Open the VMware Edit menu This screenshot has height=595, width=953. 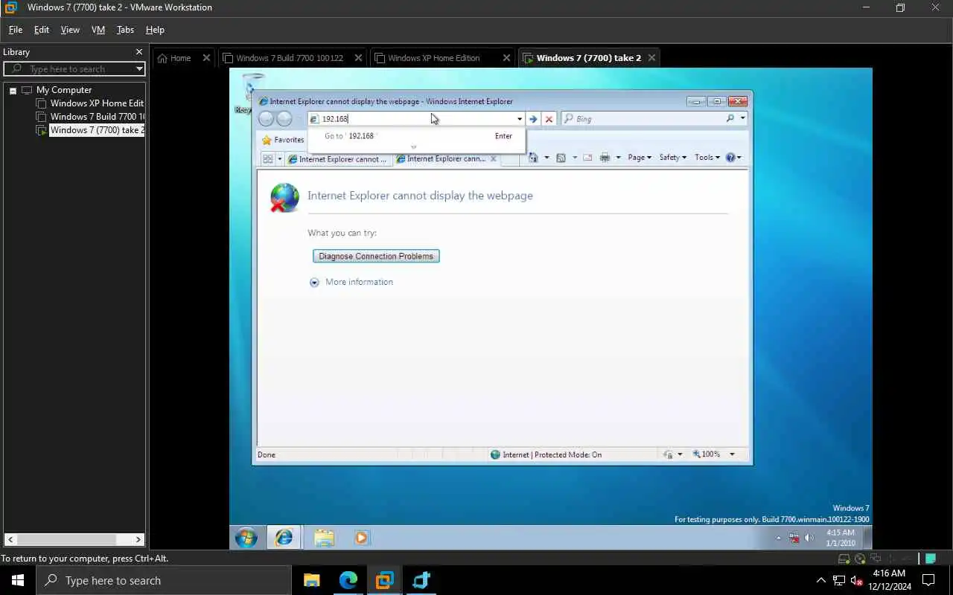tap(42, 30)
